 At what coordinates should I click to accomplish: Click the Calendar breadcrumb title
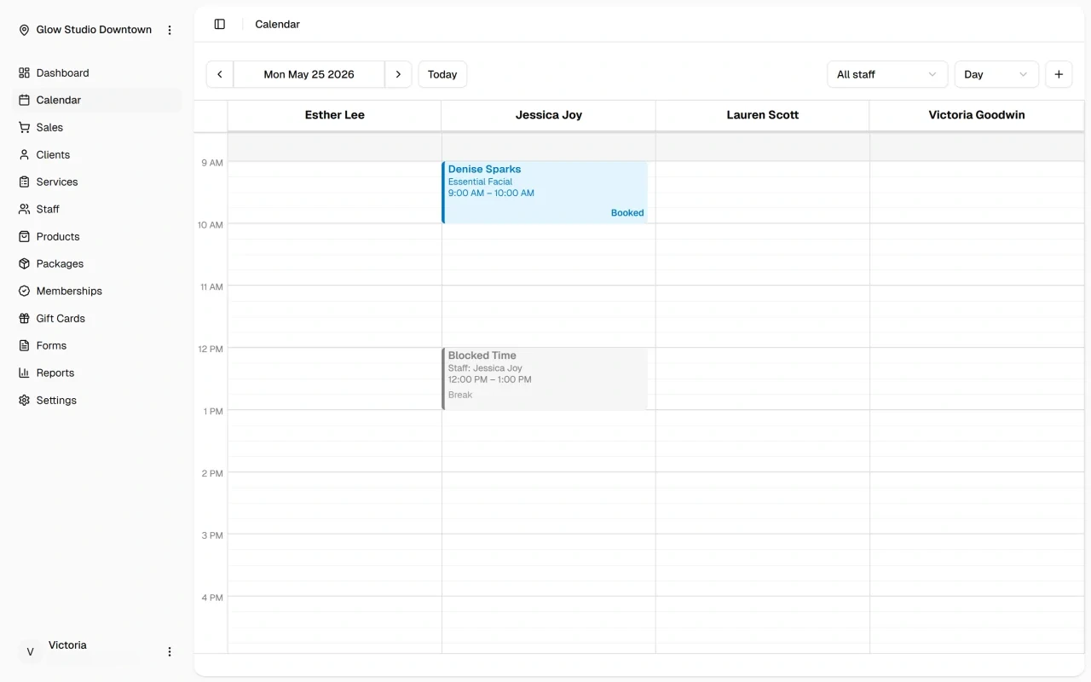point(278,25)
